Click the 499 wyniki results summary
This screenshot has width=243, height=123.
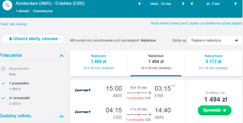pyautogui.click(x=113, y=40)
